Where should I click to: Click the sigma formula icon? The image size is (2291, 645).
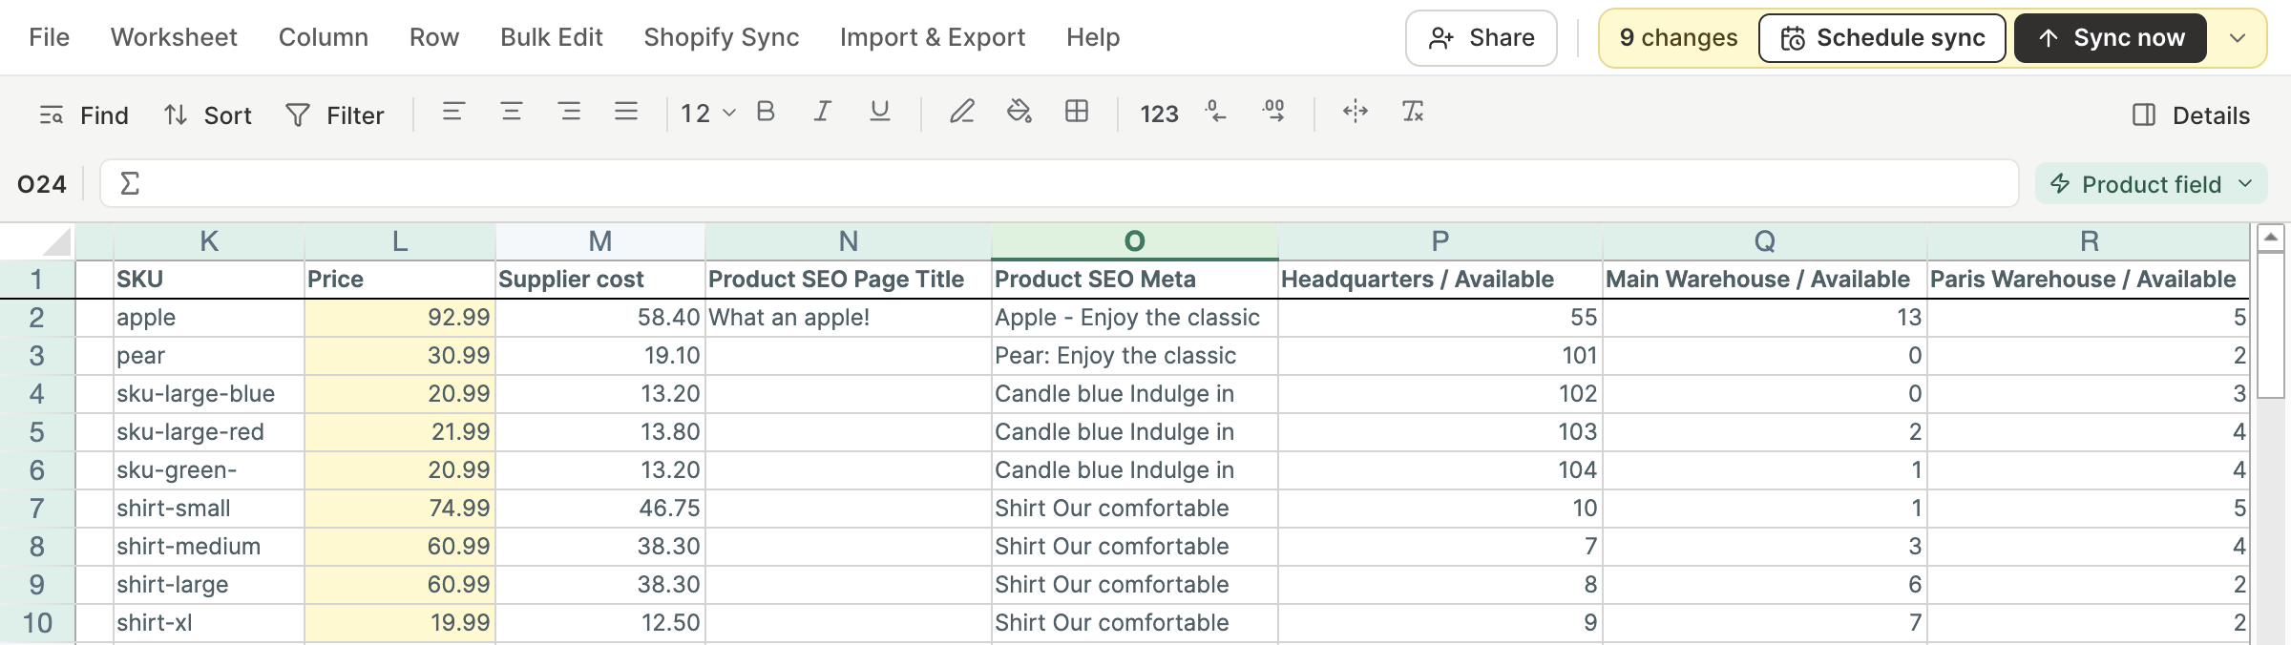pos(130,183)
